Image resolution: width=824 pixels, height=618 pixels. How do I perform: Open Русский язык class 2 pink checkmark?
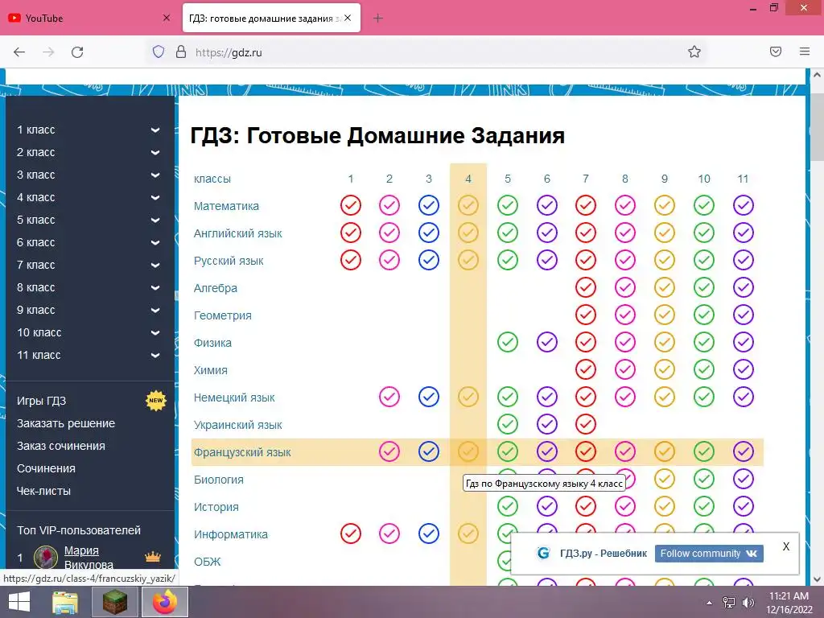coord(389,260)
